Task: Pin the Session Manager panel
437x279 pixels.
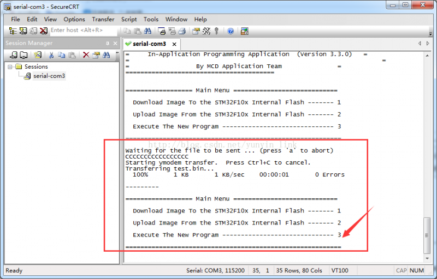Action: [x=108, y=44]
